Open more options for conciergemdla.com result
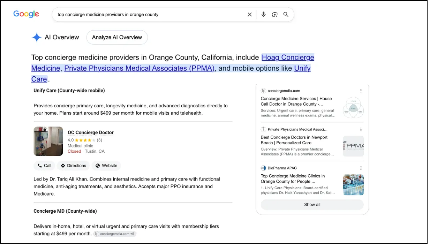430x244 pixels. pyautogui.click(x=361, y=91)
